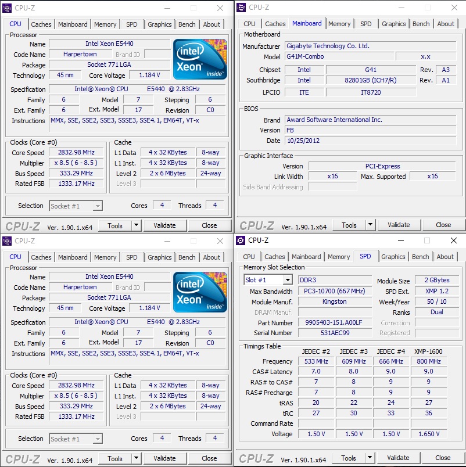This screenshot has height=467, width=466.
Task: Expand the Slot #1 memory slot dropdown
Action: [288, 280]
